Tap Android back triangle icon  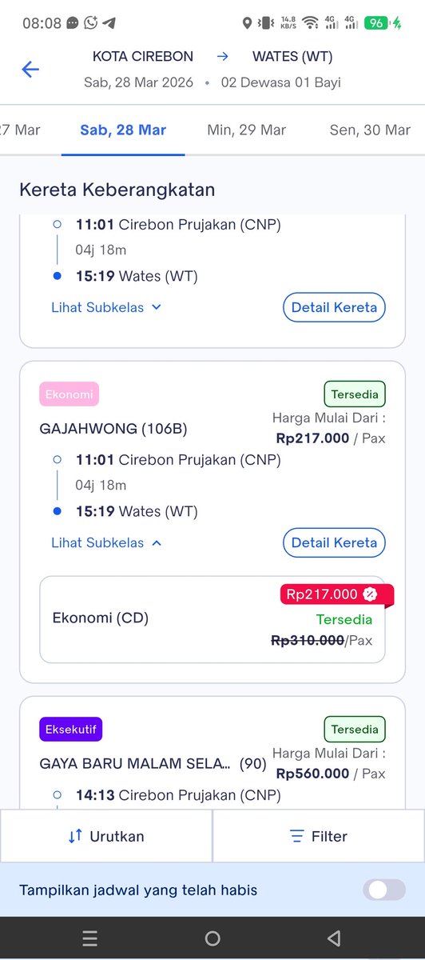334,938
